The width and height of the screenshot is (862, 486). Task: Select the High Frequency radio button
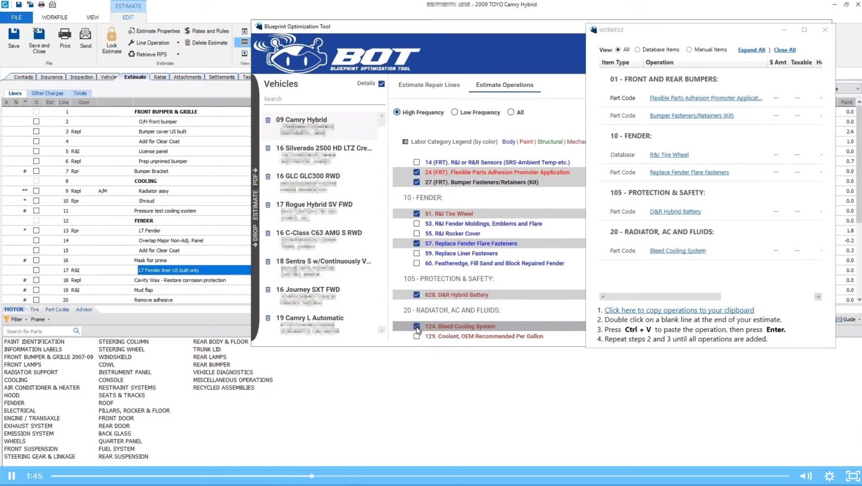(397, 112)
